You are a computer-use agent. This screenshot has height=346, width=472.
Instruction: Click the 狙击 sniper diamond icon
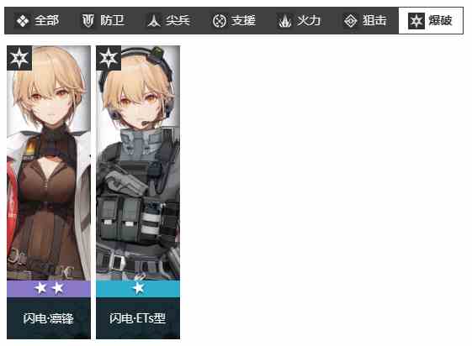pos(350,21)
